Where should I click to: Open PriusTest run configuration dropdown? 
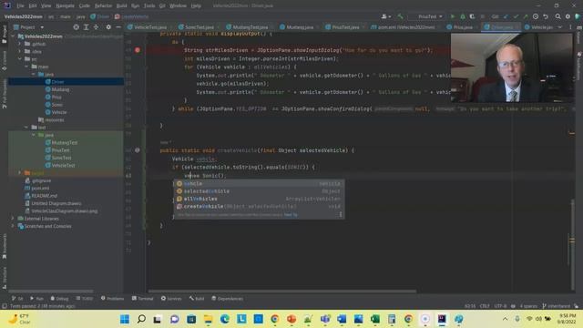[430, 16]
